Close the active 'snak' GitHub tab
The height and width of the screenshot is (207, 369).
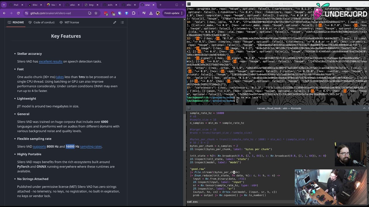click(154, 5)
